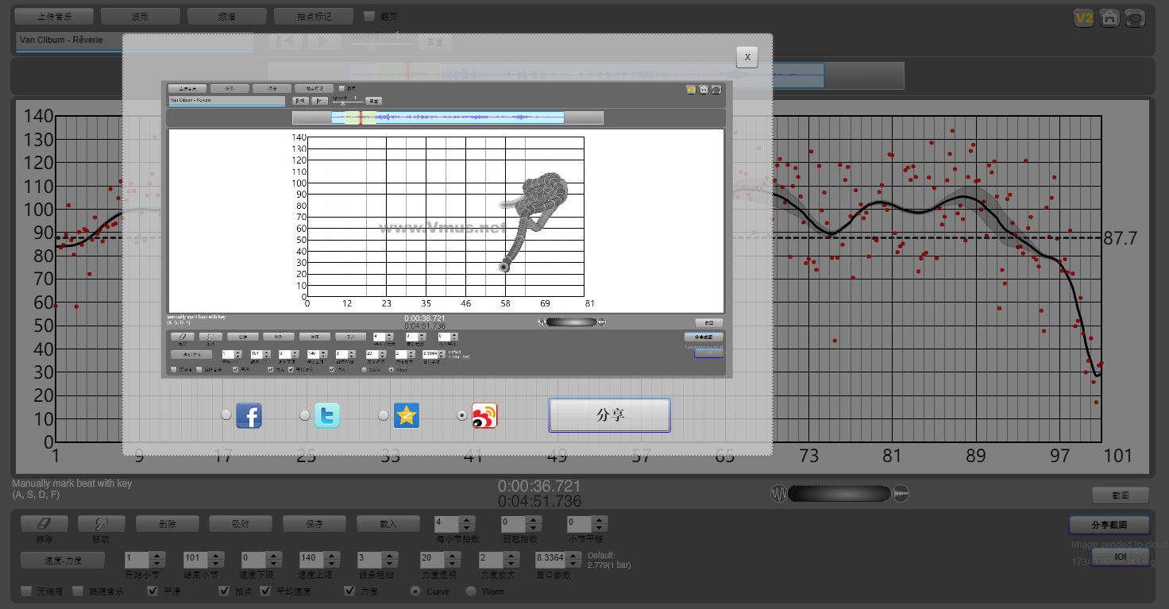Decrease the 每小节拍数 stepper value
The width and height of the screenshot is (1169, 609).
(x=467, y=528)
